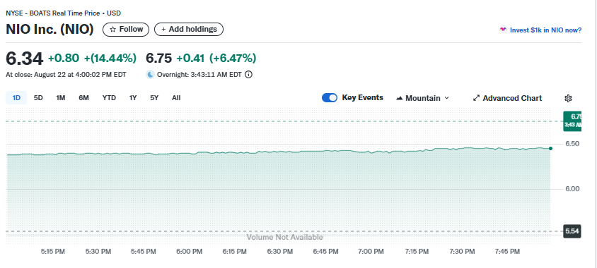Click the (+6.47%) overnight change text
The height and width of the screenshot is (268, 597).
(233, 58)
